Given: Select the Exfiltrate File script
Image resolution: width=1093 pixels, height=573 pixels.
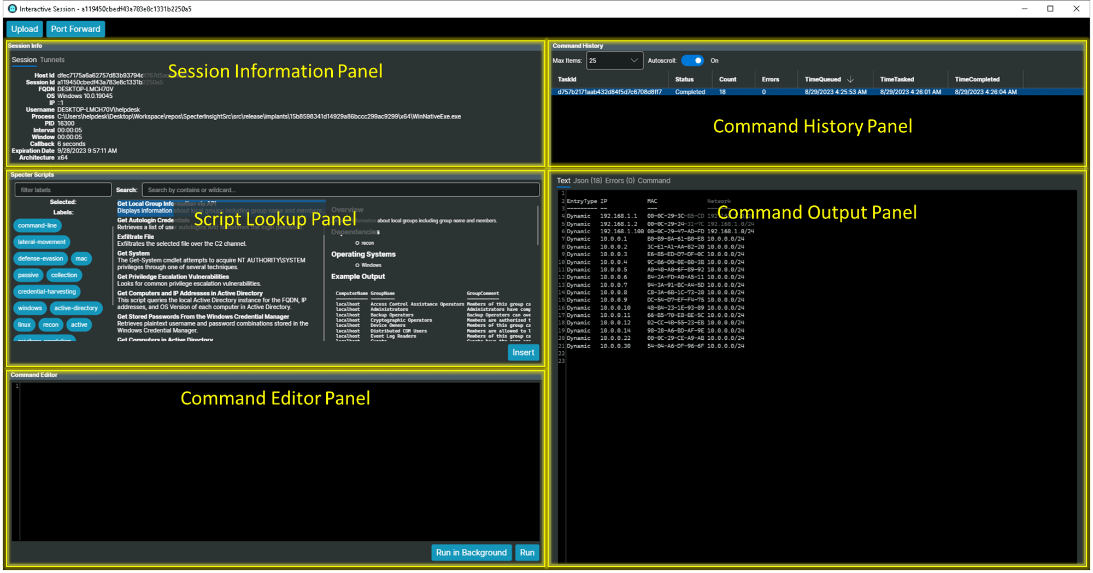Looking at the screenshot, I should point(221,240).
